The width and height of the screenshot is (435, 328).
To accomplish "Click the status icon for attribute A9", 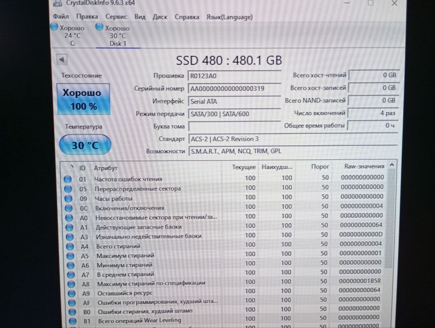I will tap(72, 293).
